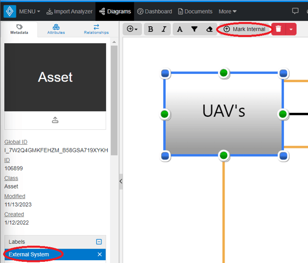
Task: Open the Dashboard
Action: click(x=154, y=12)
